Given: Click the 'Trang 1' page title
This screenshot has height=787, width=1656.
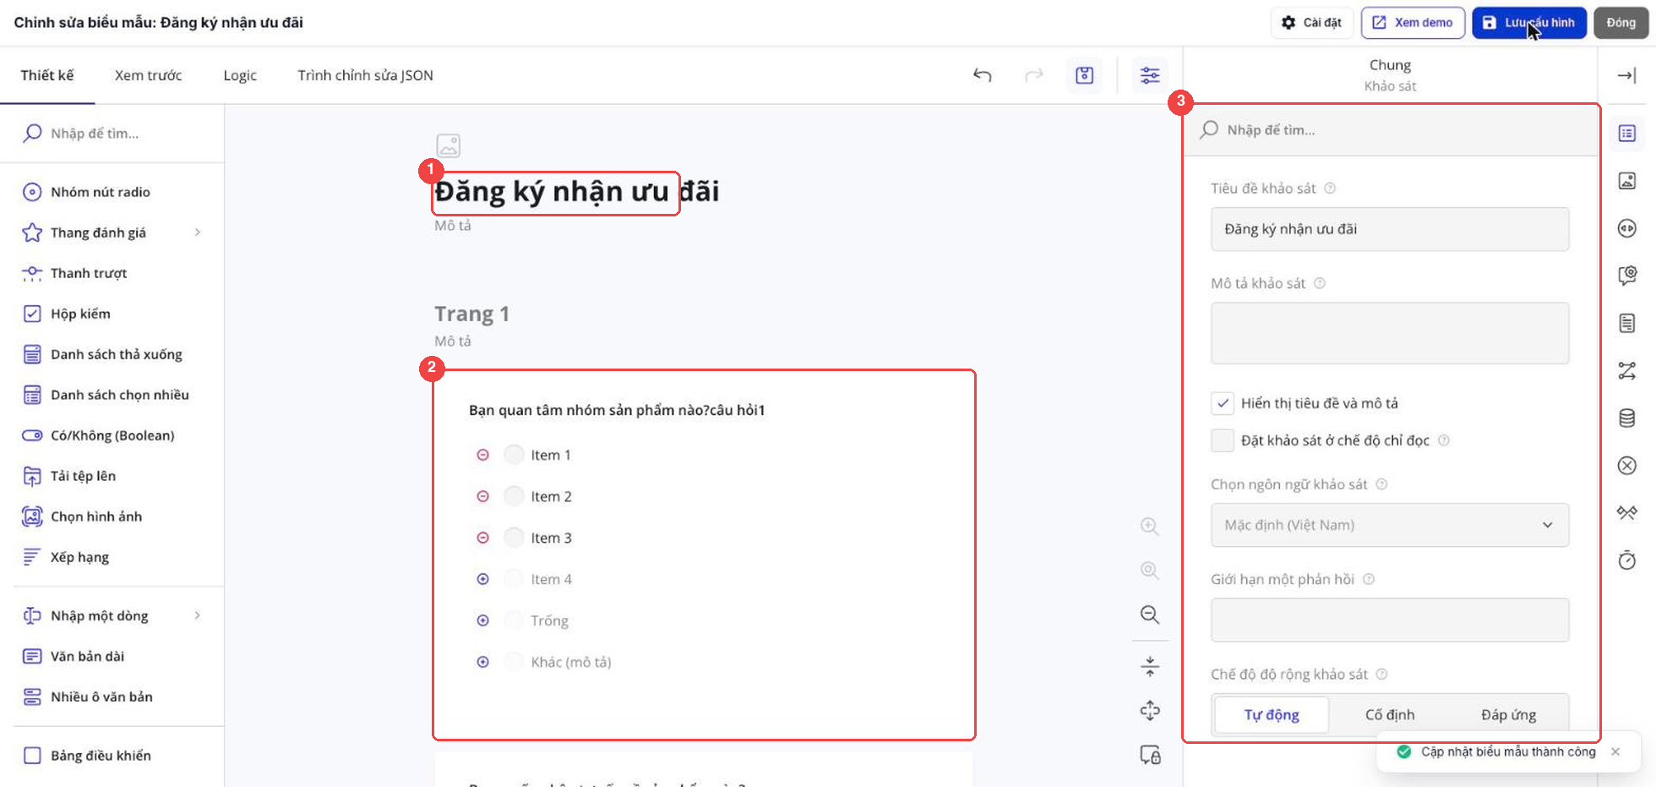Looking at the screenshot, I should pos(471,314).
